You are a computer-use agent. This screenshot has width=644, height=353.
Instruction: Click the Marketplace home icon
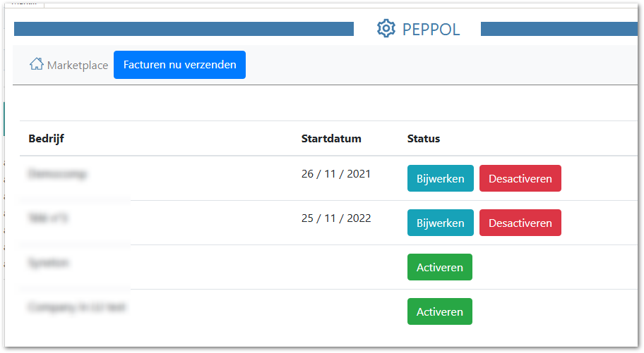[x=36, y=64]
